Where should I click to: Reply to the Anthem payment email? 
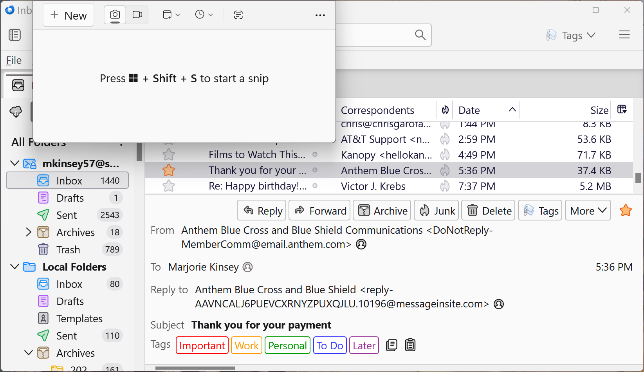(x=262, y=210)
